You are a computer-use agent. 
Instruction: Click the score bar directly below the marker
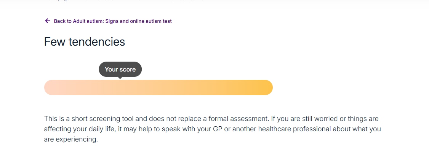pos(120,87)
